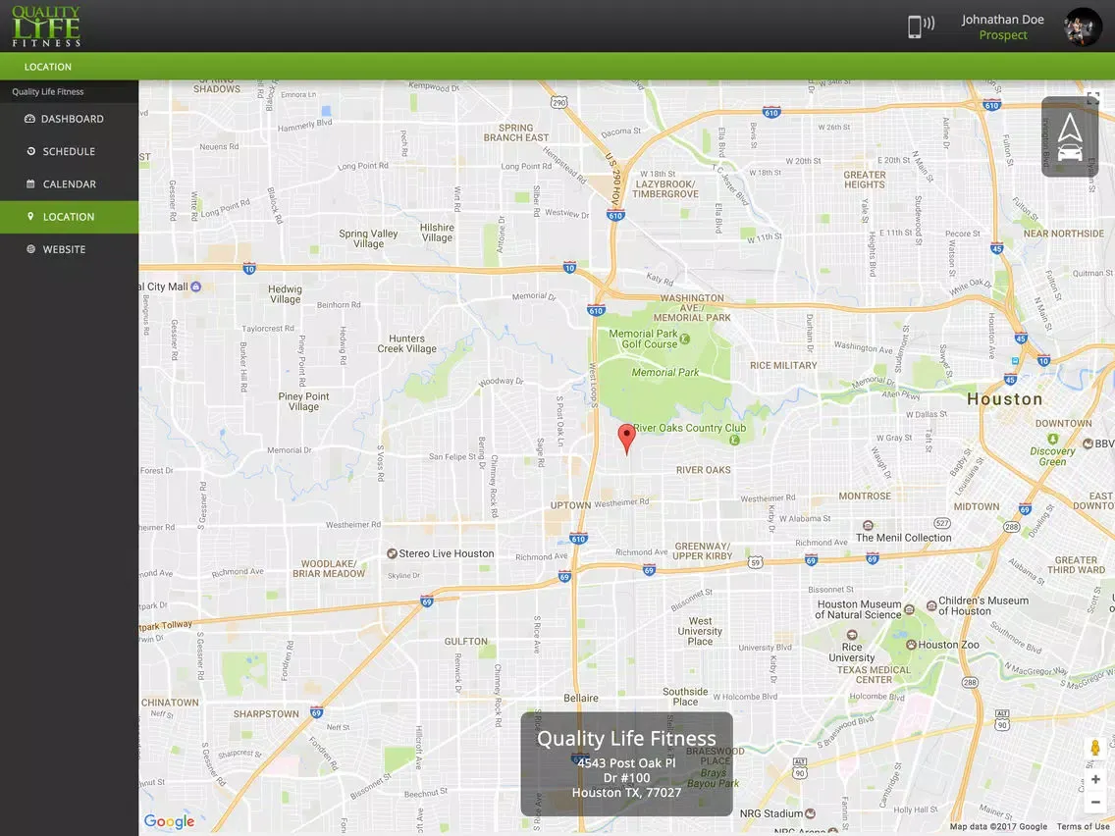Zoom in the map with plus button
Viewport: 1115px width, 836px height.
coord(1095,780)
